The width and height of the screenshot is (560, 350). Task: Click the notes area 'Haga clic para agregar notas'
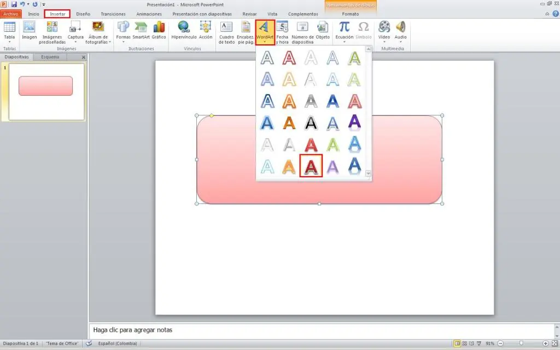[x=132, y=330]
